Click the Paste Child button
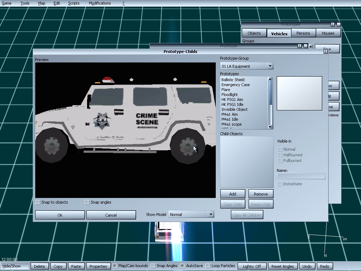The width and height of the screenshot is (361, 271). [261, 204]
